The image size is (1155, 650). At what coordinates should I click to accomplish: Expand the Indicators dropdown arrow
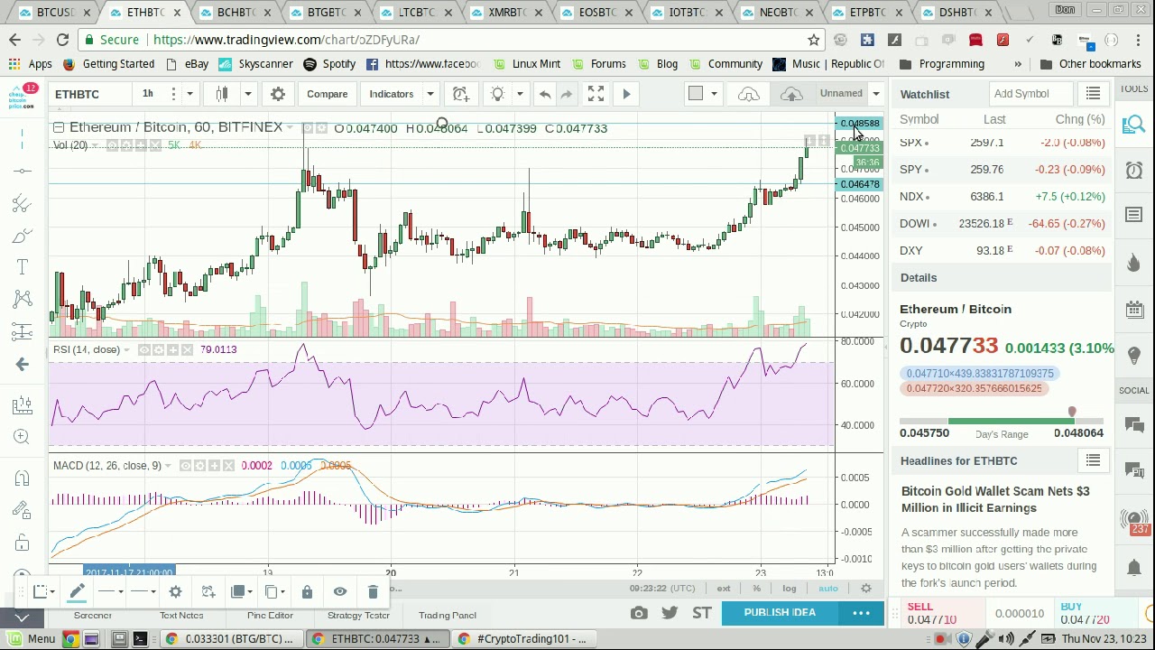(x=430, y=94)
